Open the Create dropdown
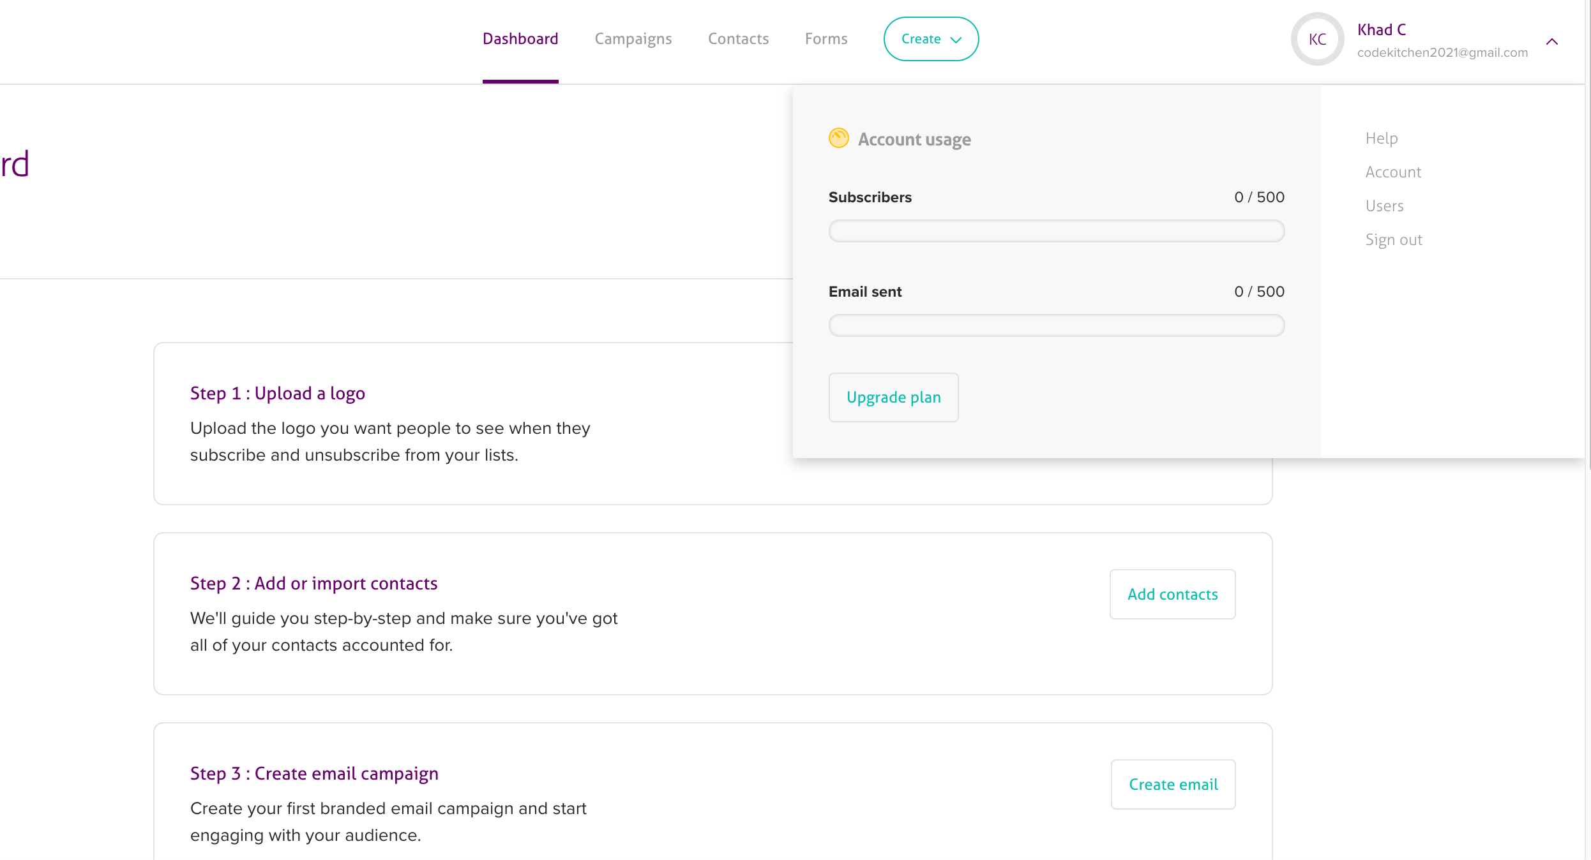The image size is (1591, 860). pyautogui.click(x=930, y=39)
